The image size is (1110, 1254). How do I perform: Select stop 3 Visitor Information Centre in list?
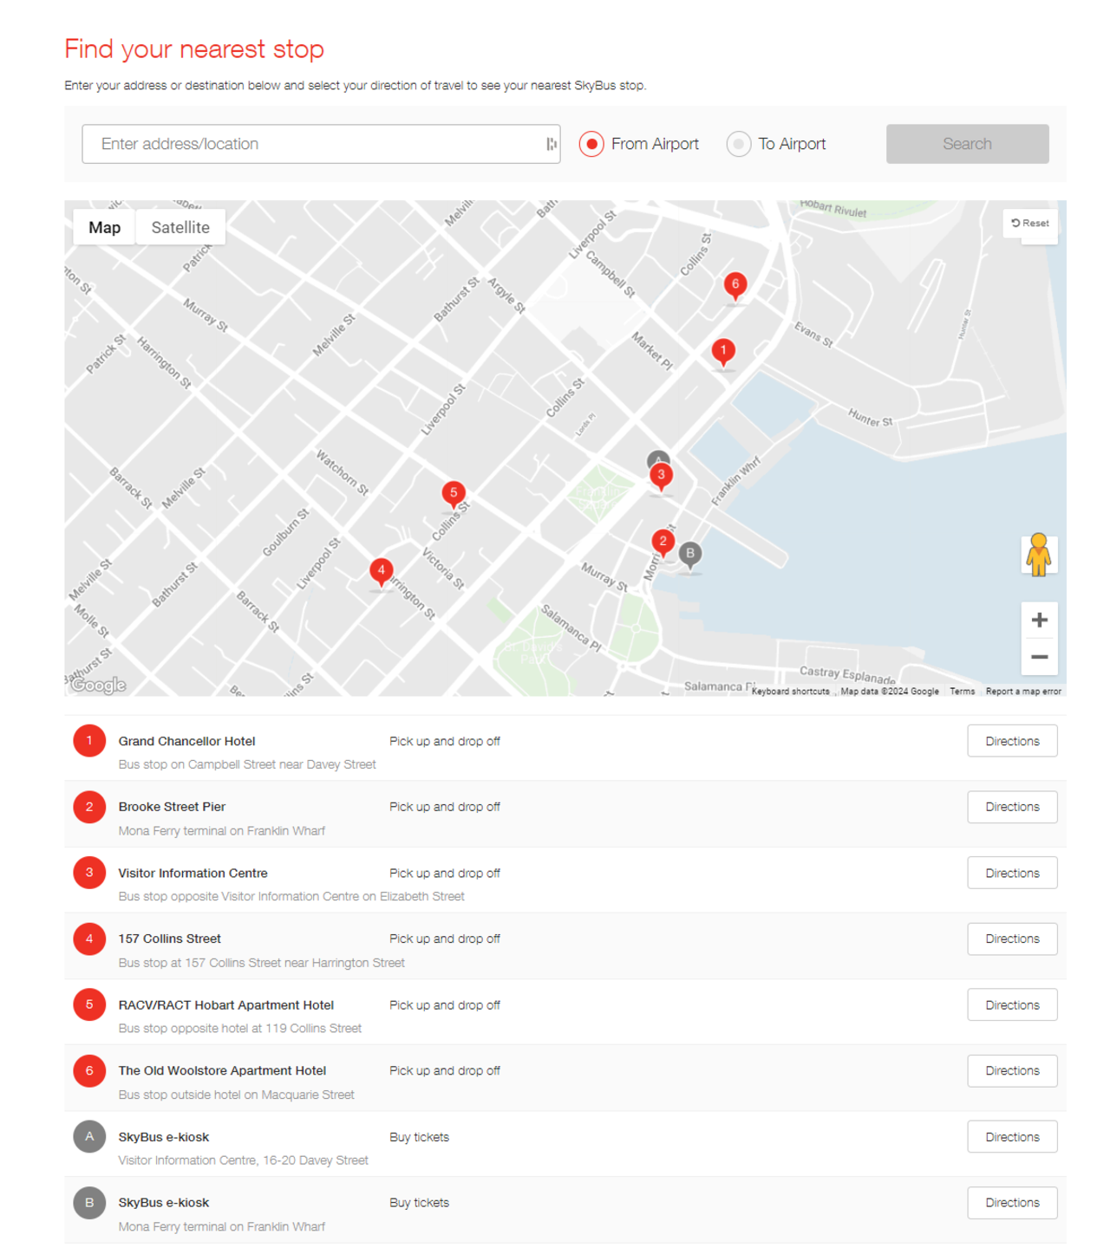193,873
